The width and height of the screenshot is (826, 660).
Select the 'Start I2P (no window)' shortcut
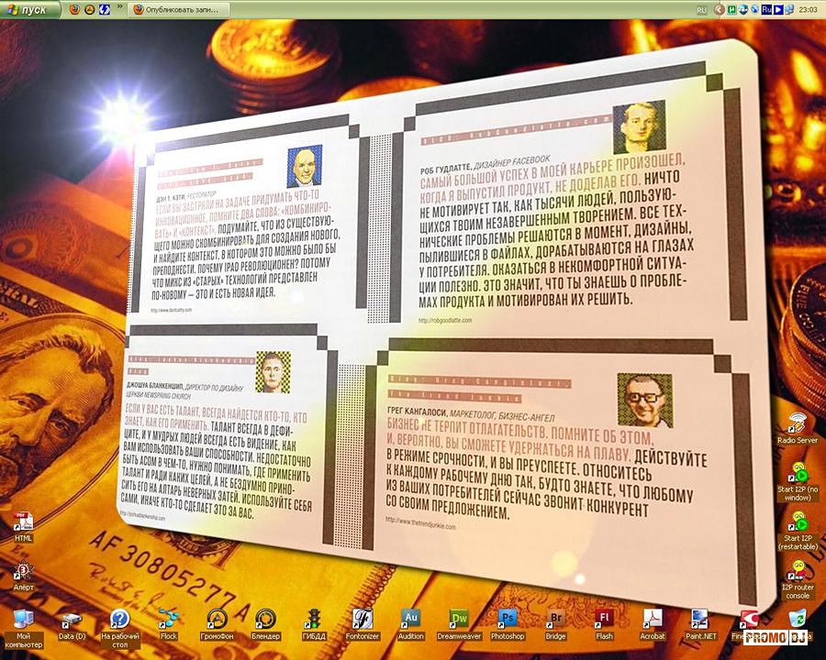point(798,481)
